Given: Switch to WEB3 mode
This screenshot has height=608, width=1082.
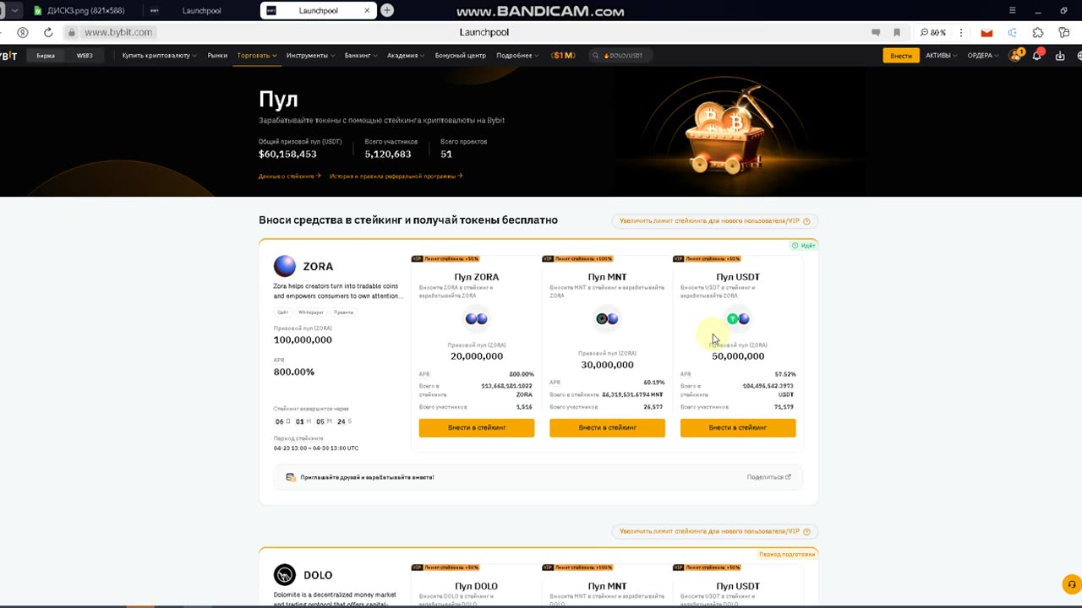Looking at the screenshot, I should click(x=85, y=56).
